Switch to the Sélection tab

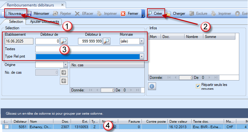click(16, 22)
